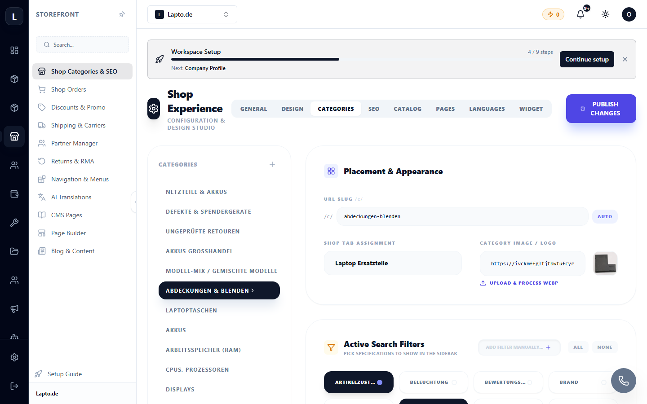Image resolution: width=647 pixels, height=404 pixels.
Task: Click the Shop Experience gear icon
Action: tap(154, 109)
